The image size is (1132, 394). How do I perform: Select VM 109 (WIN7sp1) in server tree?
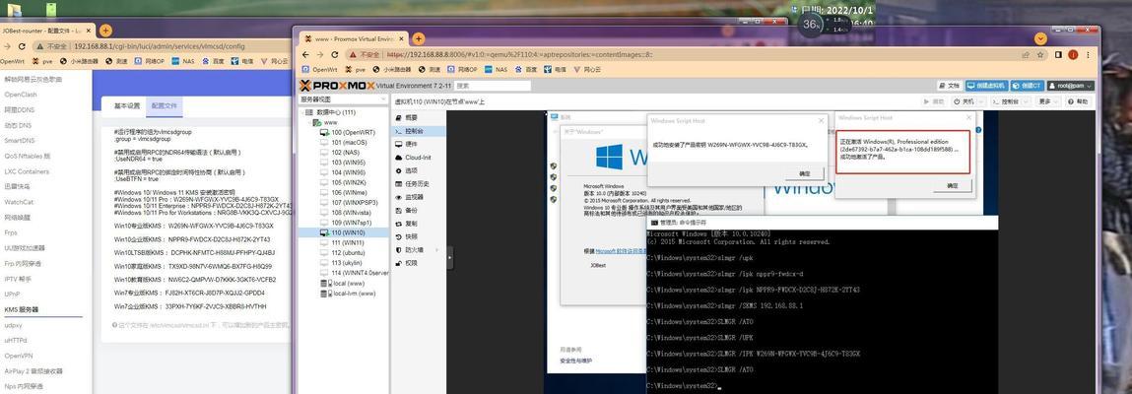pyautogui.click(x=345, y=223)
